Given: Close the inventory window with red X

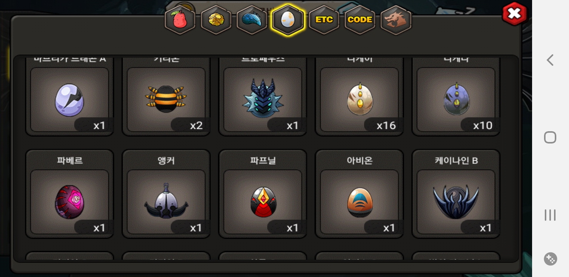Looking at the screenshot, I should point(514,14).
